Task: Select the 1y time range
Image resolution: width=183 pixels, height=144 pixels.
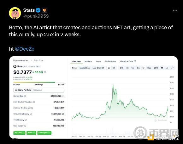Action: (144, 68)
